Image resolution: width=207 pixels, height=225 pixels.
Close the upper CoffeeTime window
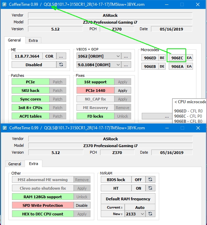[198, 4]
